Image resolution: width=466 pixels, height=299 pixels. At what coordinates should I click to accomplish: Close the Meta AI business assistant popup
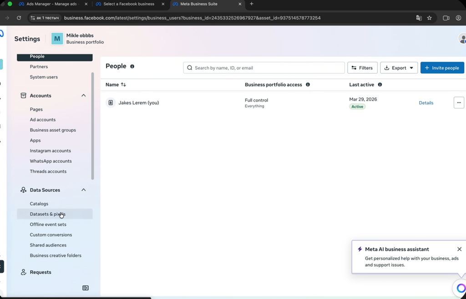coord(460,249)
